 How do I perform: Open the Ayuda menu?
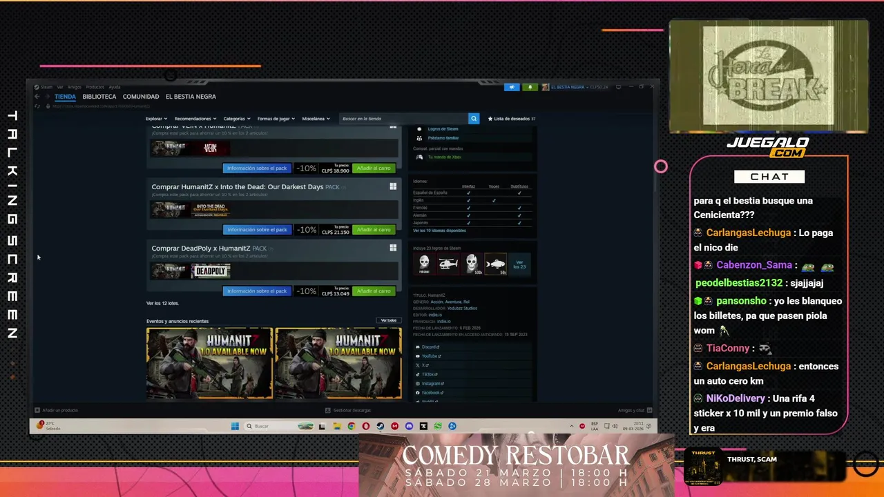(114, 87)
